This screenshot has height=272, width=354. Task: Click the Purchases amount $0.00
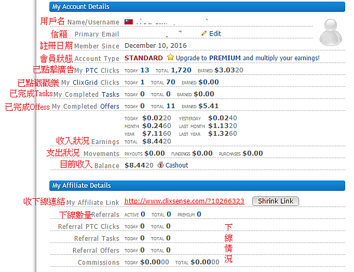pyautogui.click(x=253, y=153)
